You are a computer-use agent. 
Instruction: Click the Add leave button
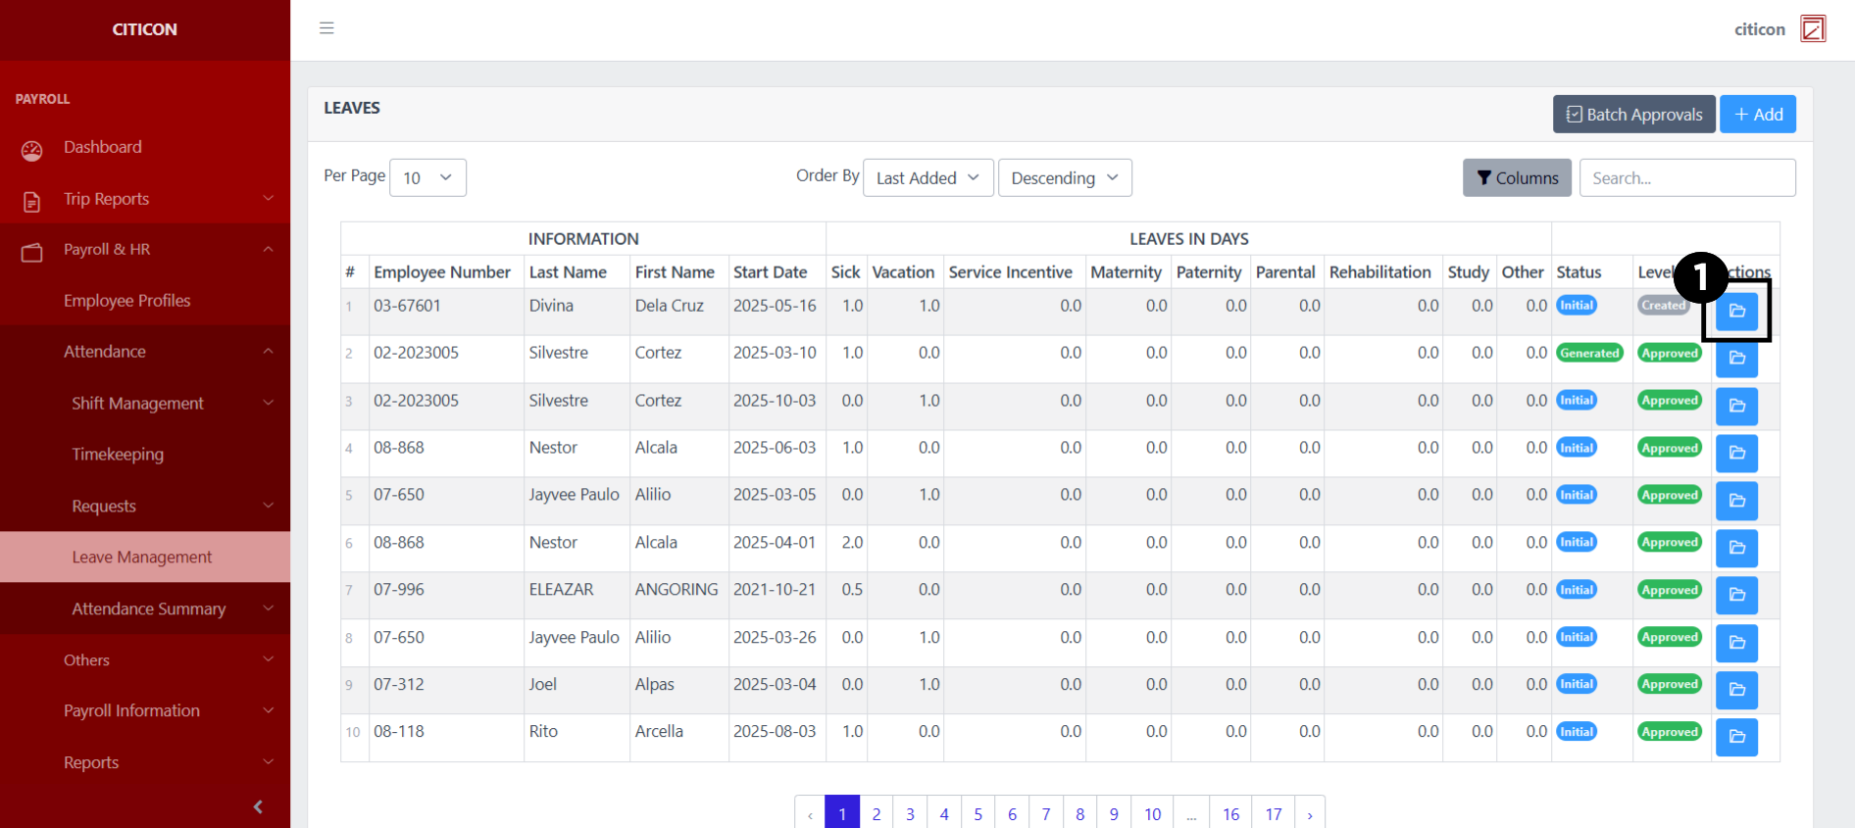pos(1757,114)
